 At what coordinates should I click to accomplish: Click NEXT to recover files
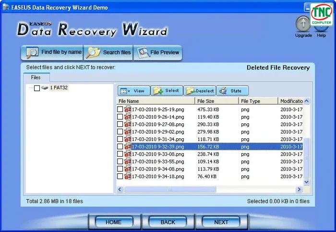[x=221, y=222]
